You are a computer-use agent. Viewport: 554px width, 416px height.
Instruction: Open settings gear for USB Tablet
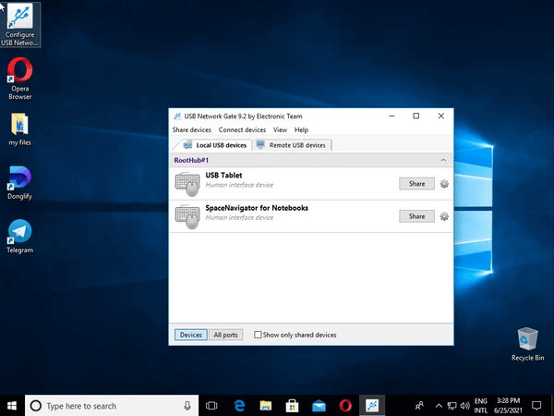(x=444, y=184)
